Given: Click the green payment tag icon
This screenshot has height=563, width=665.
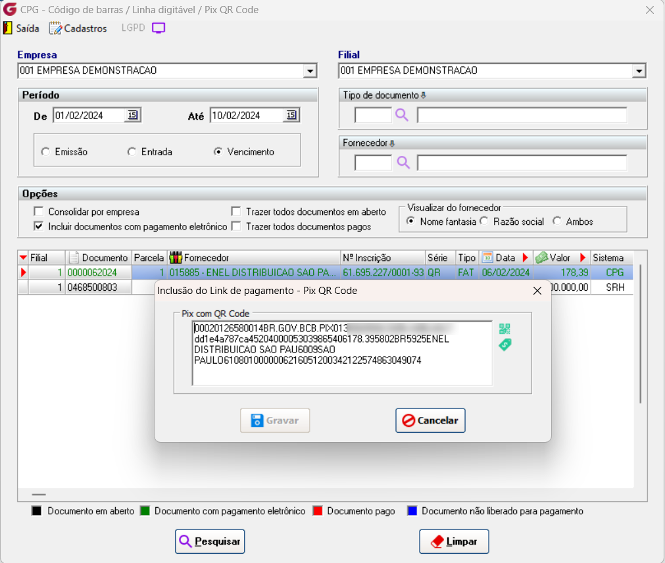Looking at the screenshot, I should [505, 345].
